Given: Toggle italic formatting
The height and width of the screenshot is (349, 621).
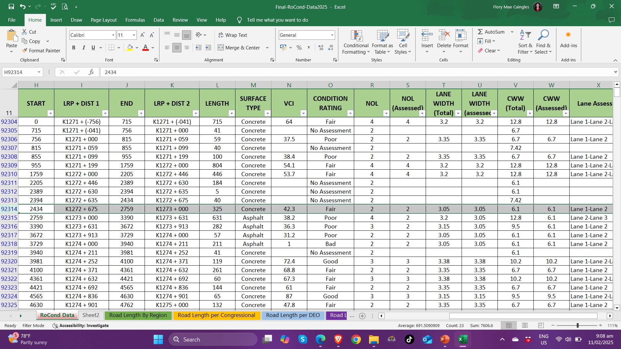Looking at the screenshot, I should pyautogui.click(x=83, y=48).
